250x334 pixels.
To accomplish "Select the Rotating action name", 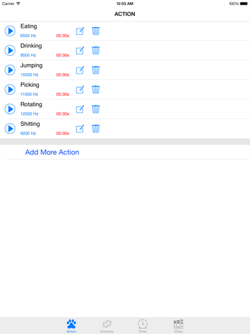I will click(x=31, y=104).
